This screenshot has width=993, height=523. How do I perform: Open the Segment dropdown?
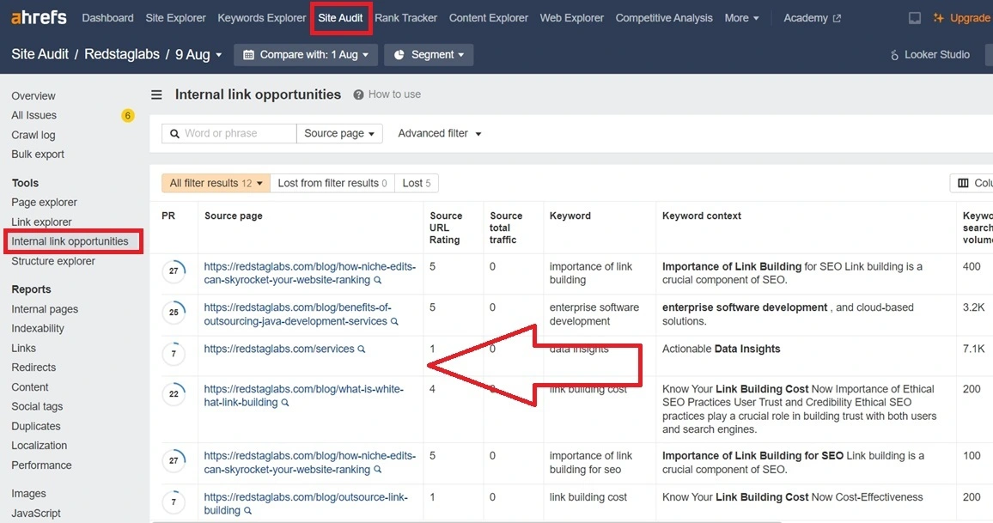[x=429, y=55]
